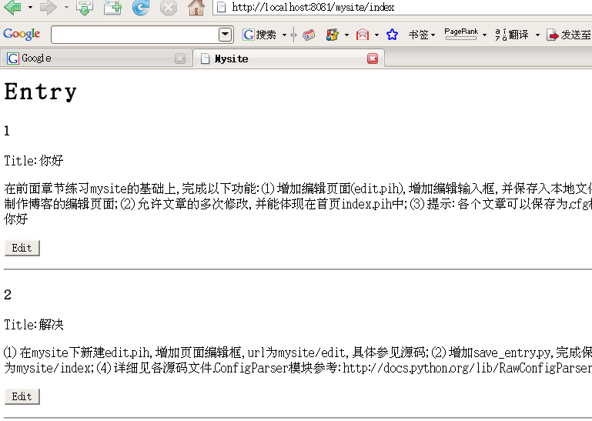This screenshot has height=421, width=592.
Task: Reload the page with the blue refresh icon
Action: (140, 8)
